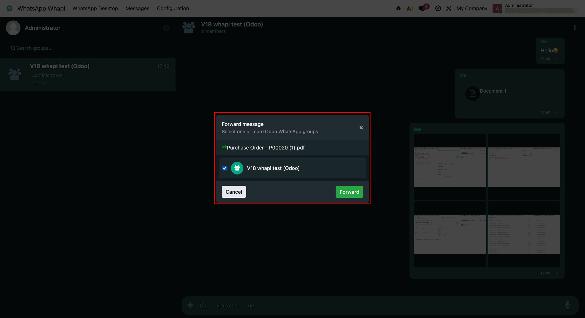
Task: Click the green forward arrow icon
Action: (224, 147)
